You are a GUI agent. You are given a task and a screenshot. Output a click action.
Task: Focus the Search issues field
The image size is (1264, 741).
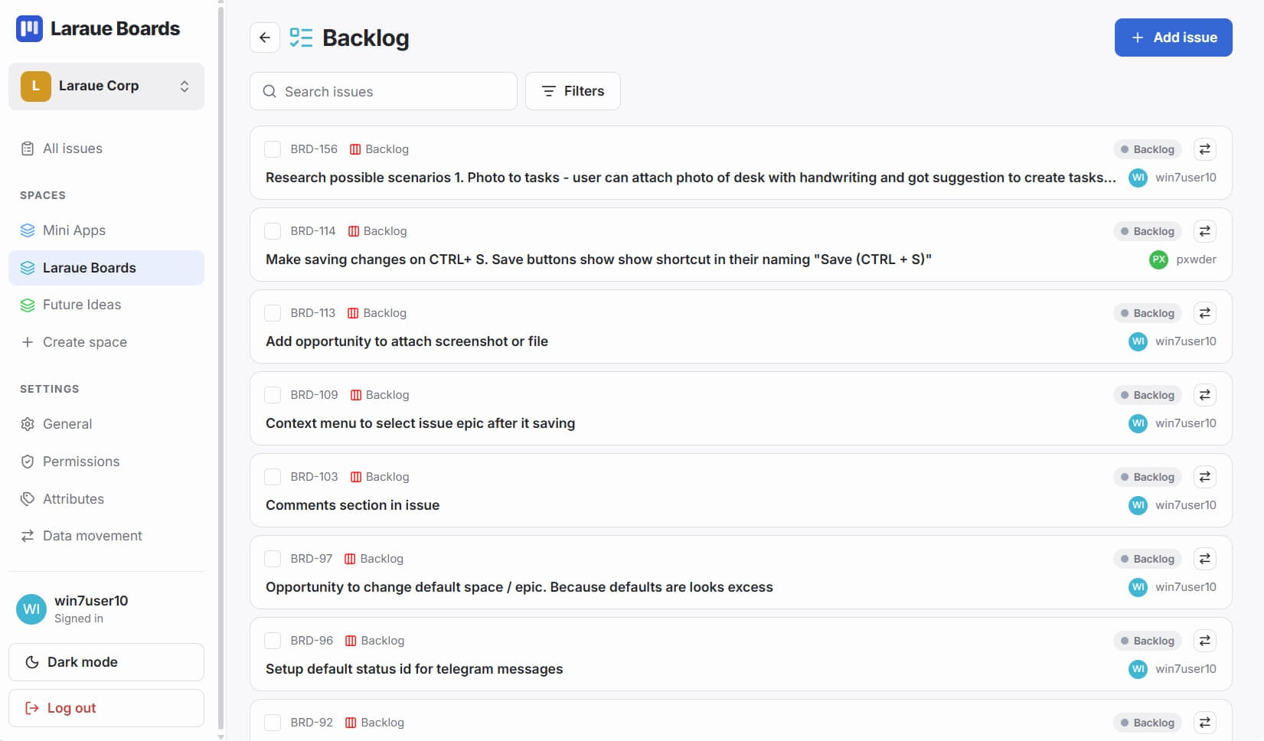[384, 91]
